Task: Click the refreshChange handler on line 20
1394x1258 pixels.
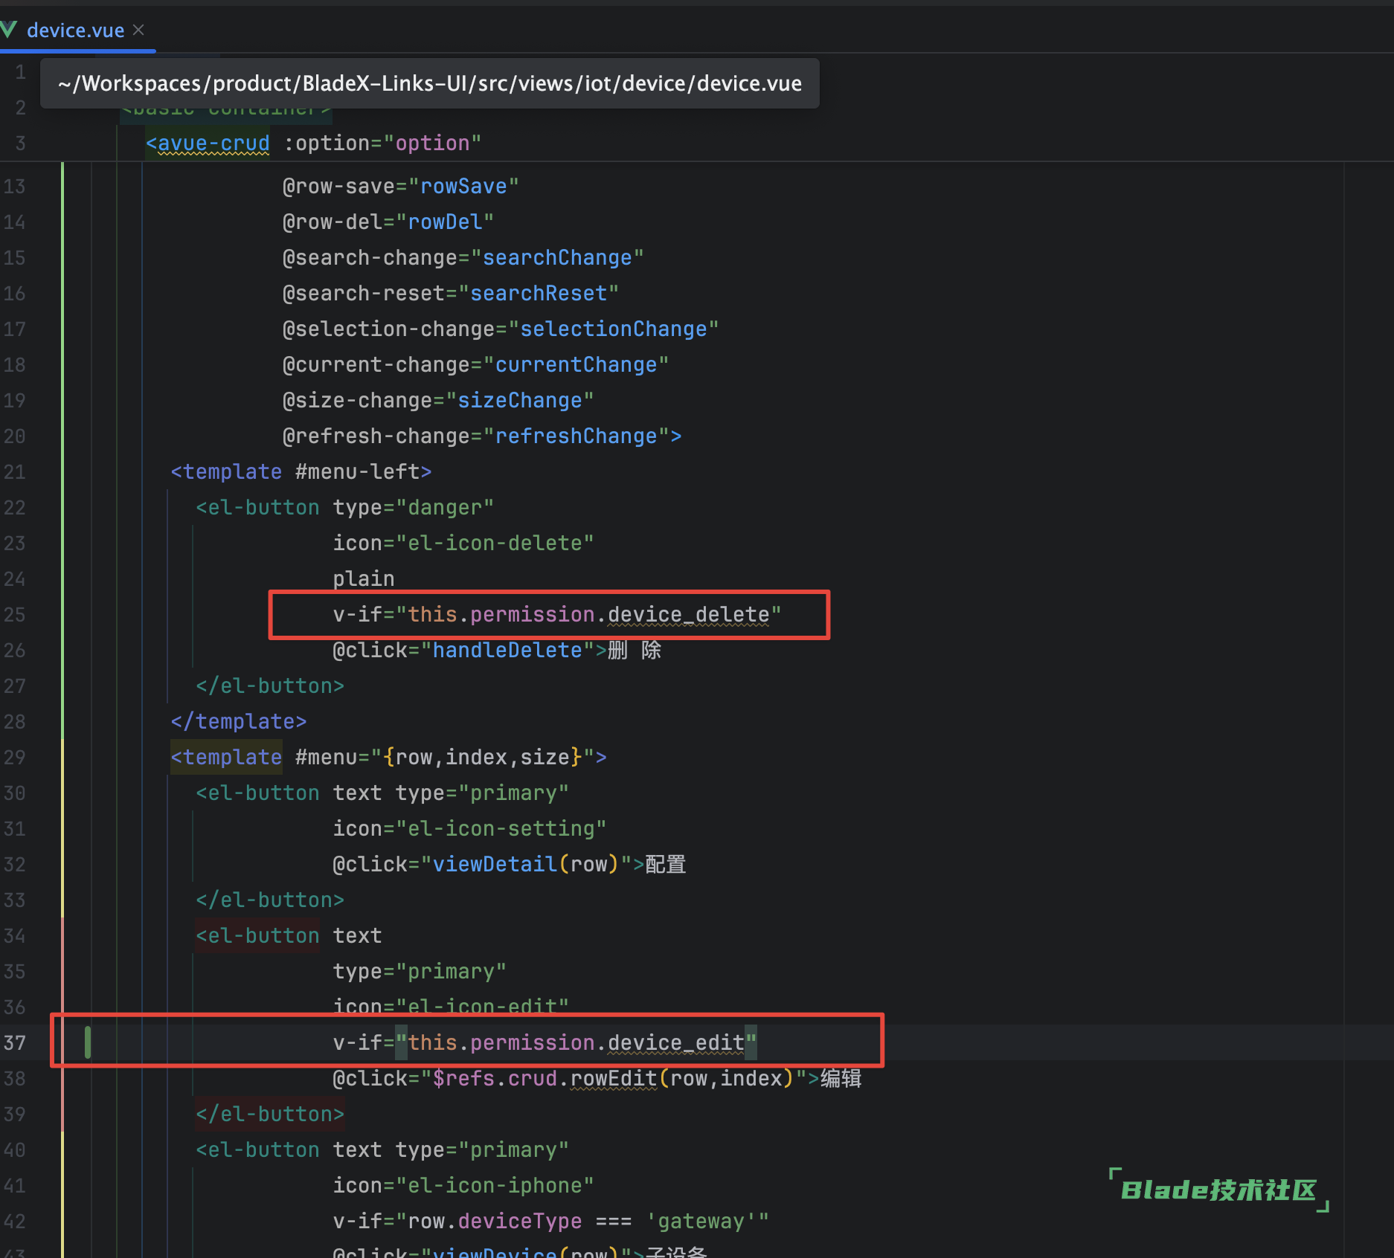Action: [x=576, y=436]
